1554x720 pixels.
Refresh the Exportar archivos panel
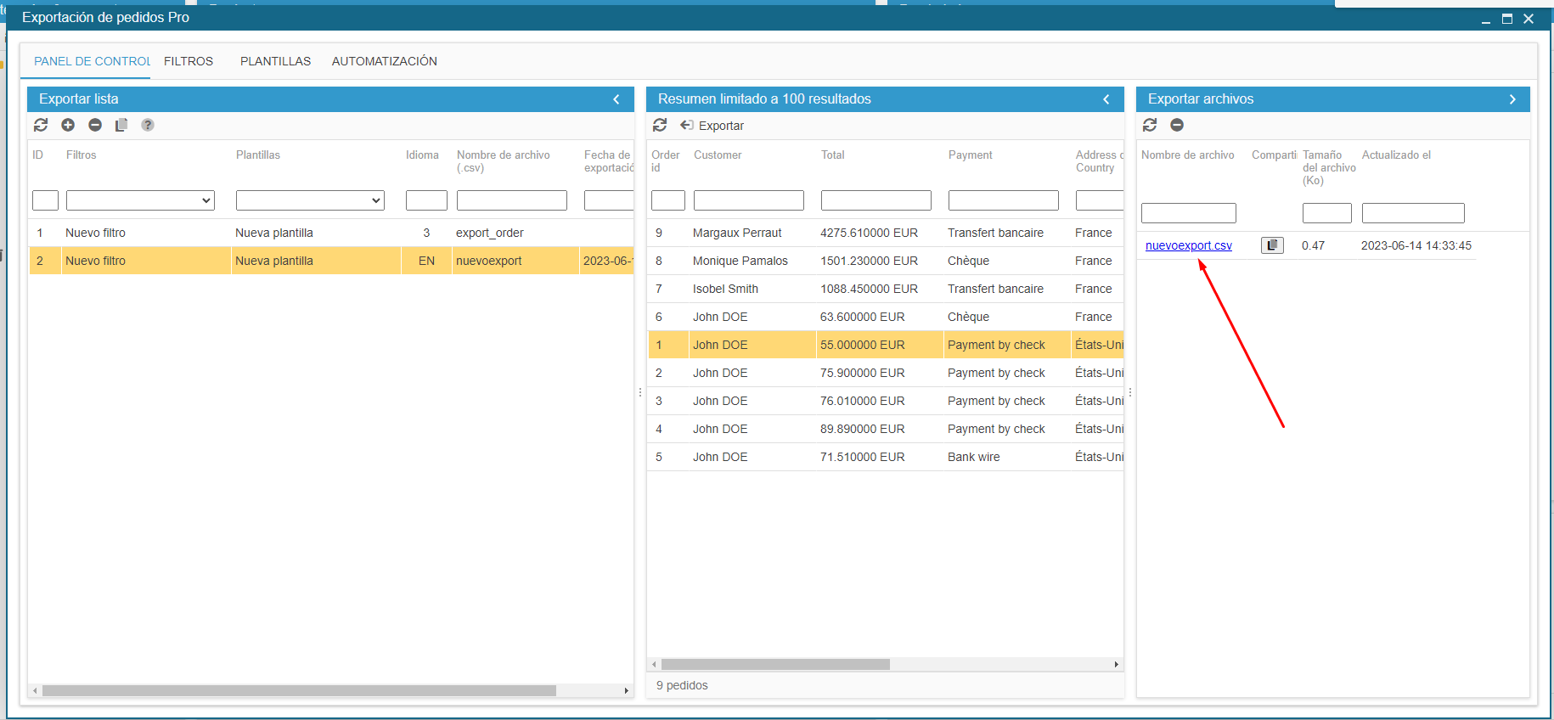point(1150,125)
